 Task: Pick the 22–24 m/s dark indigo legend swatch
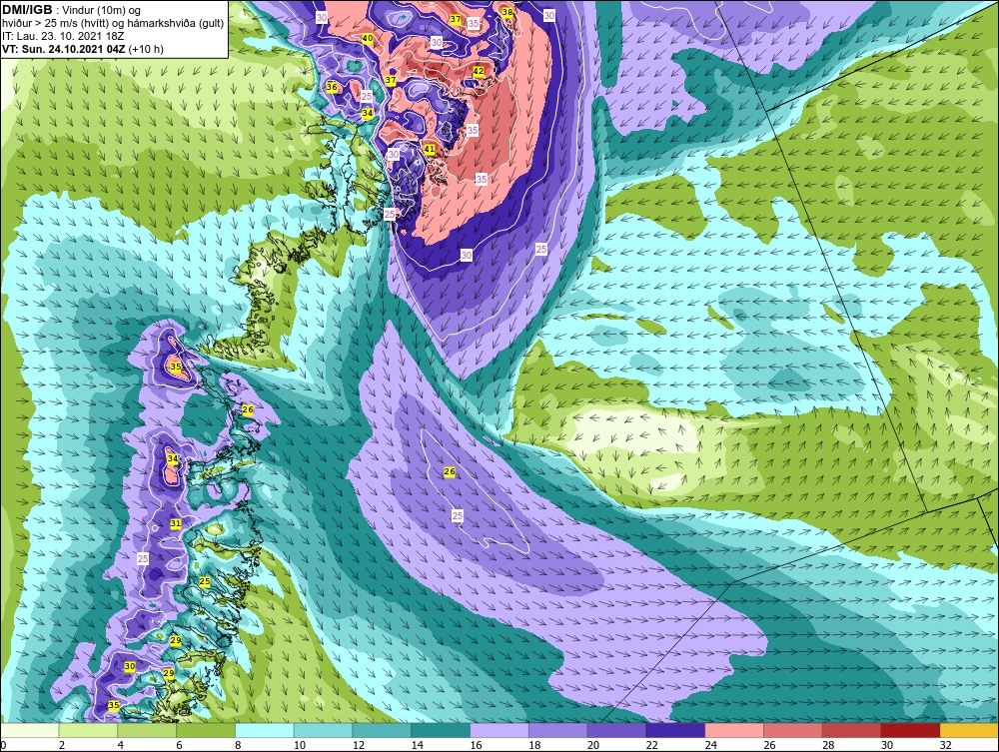(675, 730)
